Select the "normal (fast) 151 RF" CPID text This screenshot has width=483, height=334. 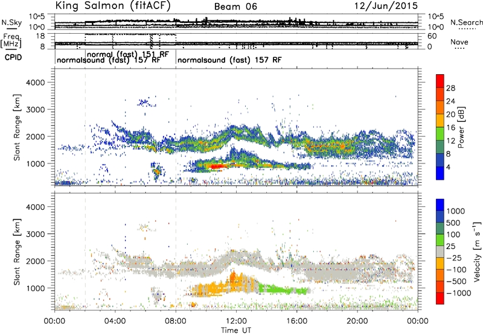tap(128, 54)
